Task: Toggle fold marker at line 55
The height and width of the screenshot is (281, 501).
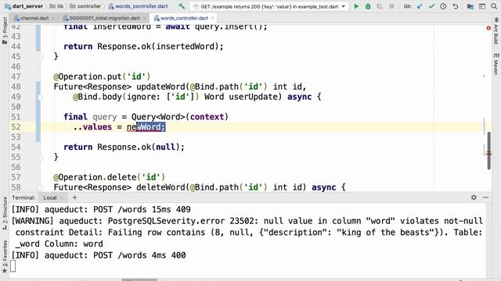Action: coord(40,158)
